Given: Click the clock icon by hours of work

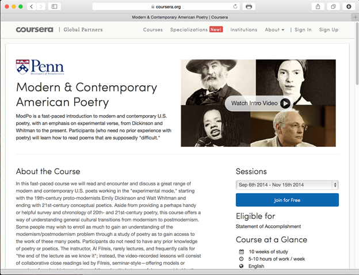Looking at the screenshot, I should click(241, 259).
